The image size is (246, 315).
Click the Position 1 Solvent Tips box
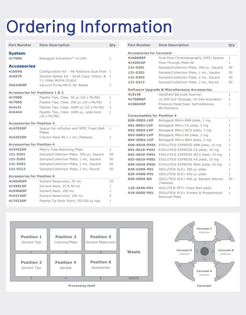(x=31, y=239)
